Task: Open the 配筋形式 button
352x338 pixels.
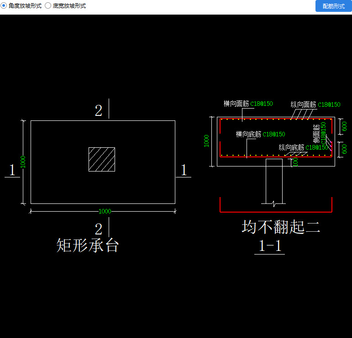Action: tap(333, 6)
